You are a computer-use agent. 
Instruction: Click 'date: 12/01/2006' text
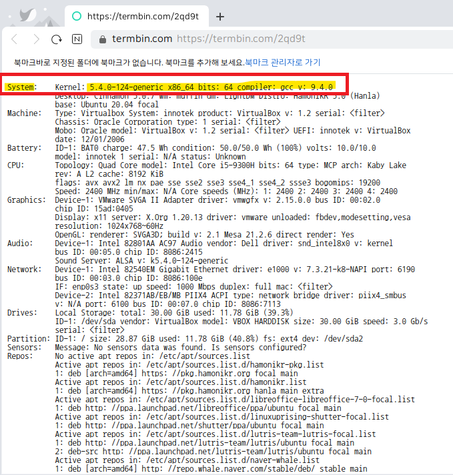89,139
